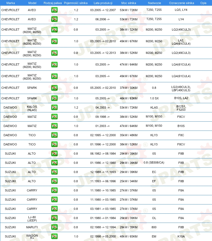Select the LQ2(49CUL3), LBF(49CUL3) engine cell
Viewport: 212px width, 241px height.
(181, 89)
